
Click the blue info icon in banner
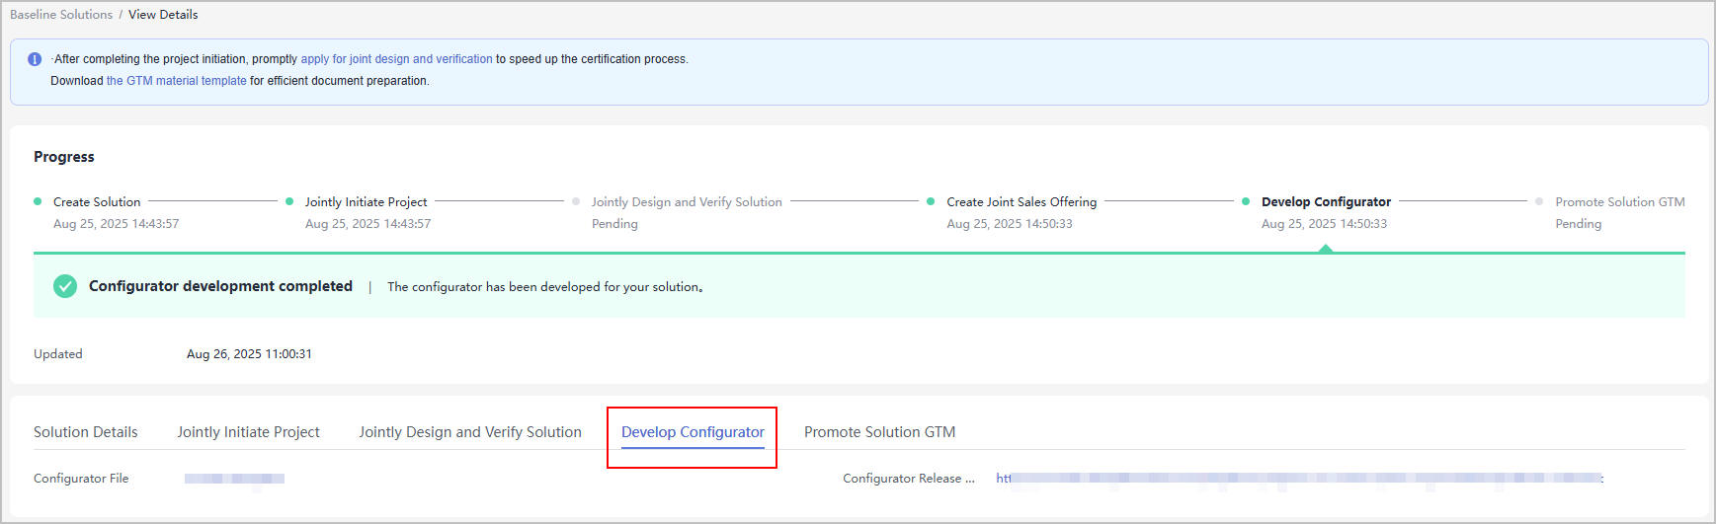tap(35, 59)
